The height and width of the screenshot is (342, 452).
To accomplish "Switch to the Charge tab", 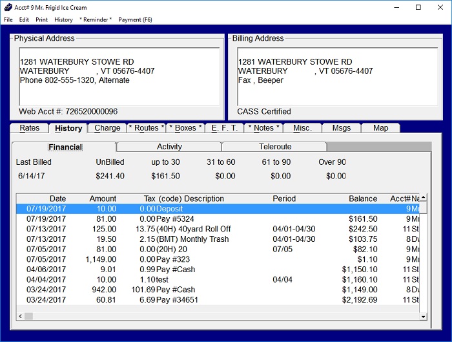I will [107, 128].
